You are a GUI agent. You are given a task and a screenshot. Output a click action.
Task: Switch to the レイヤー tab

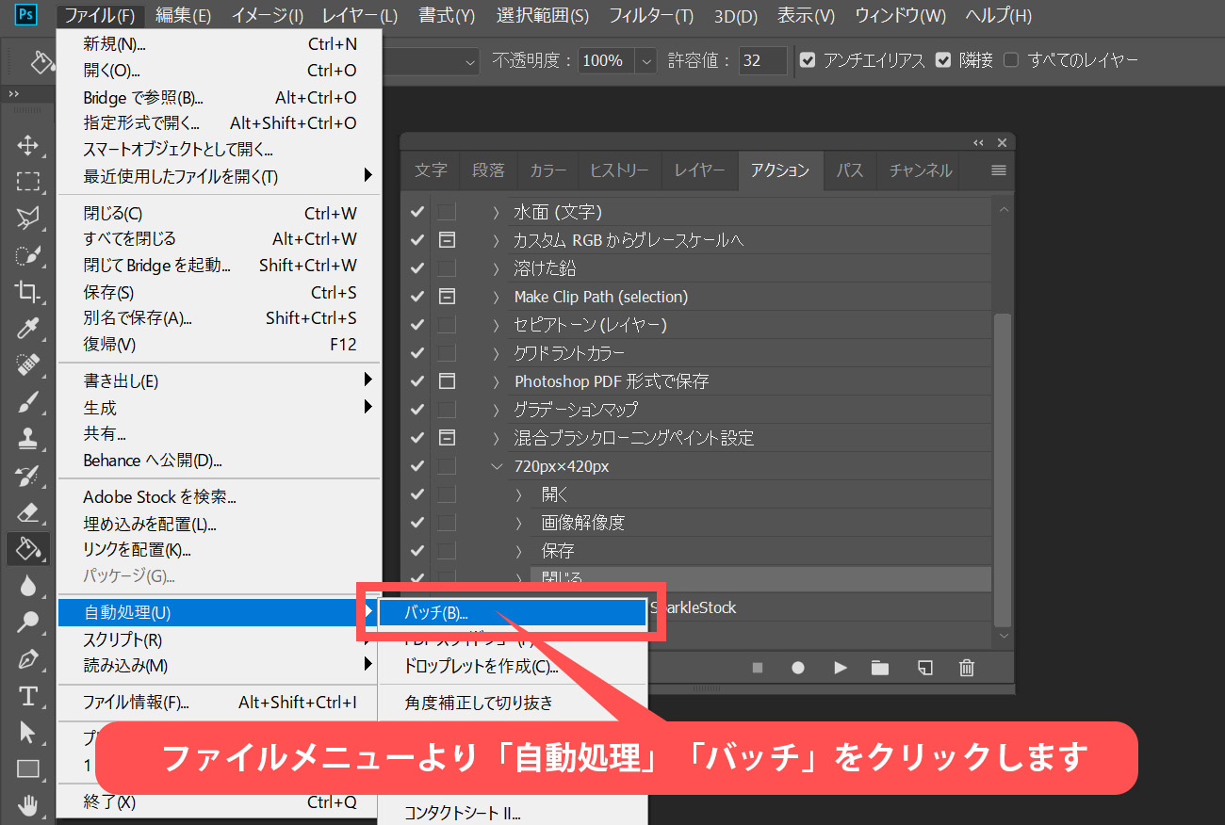699,170
